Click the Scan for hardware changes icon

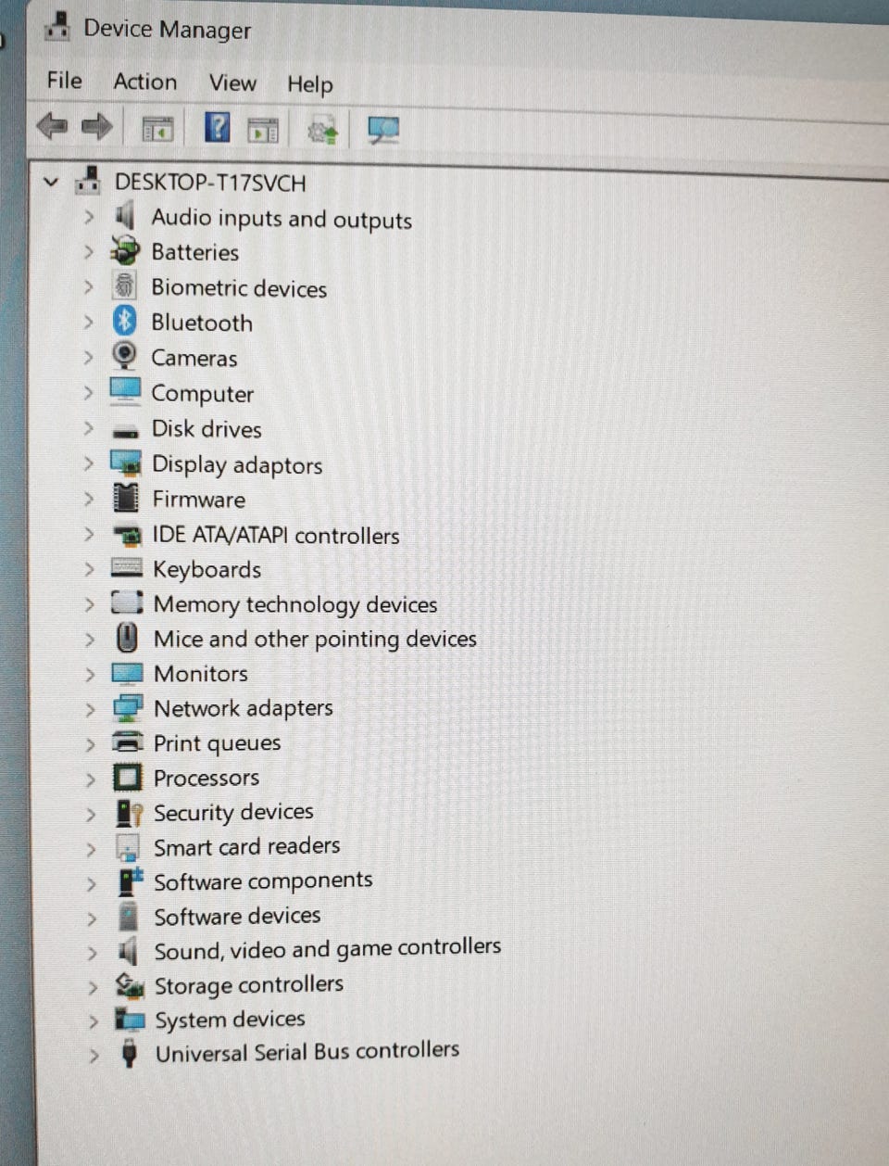(x=383, y=130)
